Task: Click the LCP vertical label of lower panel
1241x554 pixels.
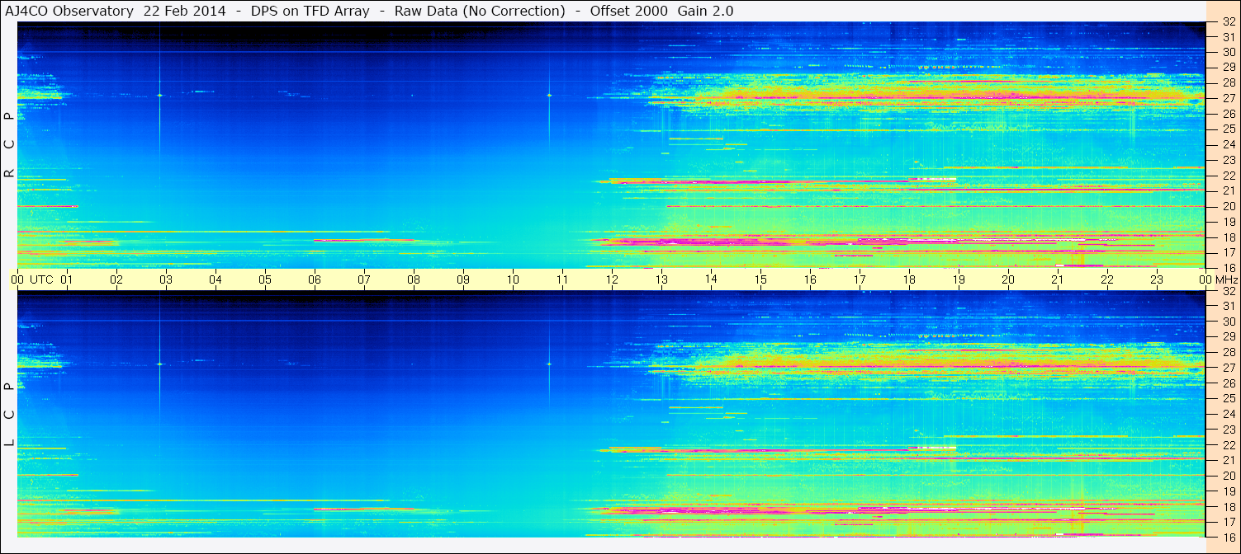Action: tap(9, 415)
